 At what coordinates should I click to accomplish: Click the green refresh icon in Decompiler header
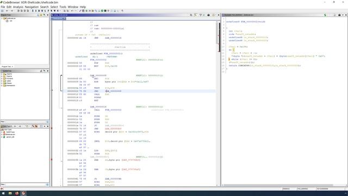(x=325, y=15)
